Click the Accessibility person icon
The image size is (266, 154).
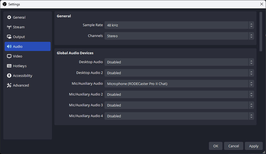[x=9, y=76]
